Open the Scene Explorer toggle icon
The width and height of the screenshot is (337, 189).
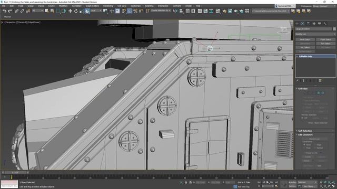point(187,11)
